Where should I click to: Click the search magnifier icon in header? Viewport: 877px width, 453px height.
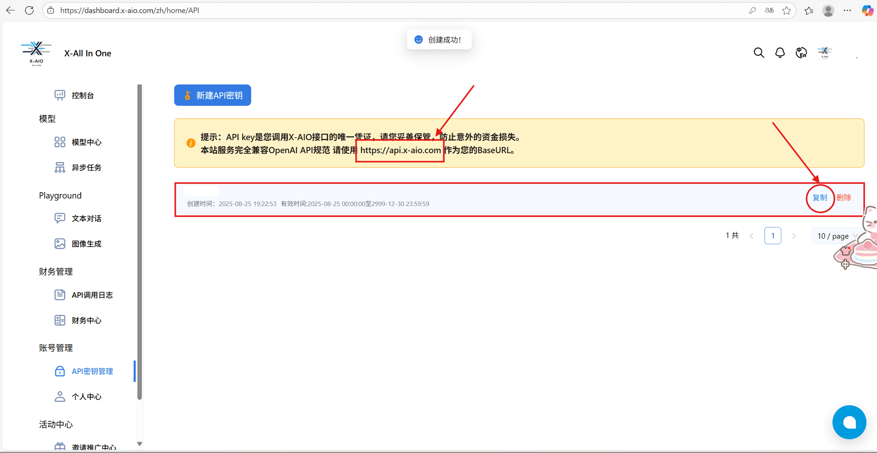point(759,53)
